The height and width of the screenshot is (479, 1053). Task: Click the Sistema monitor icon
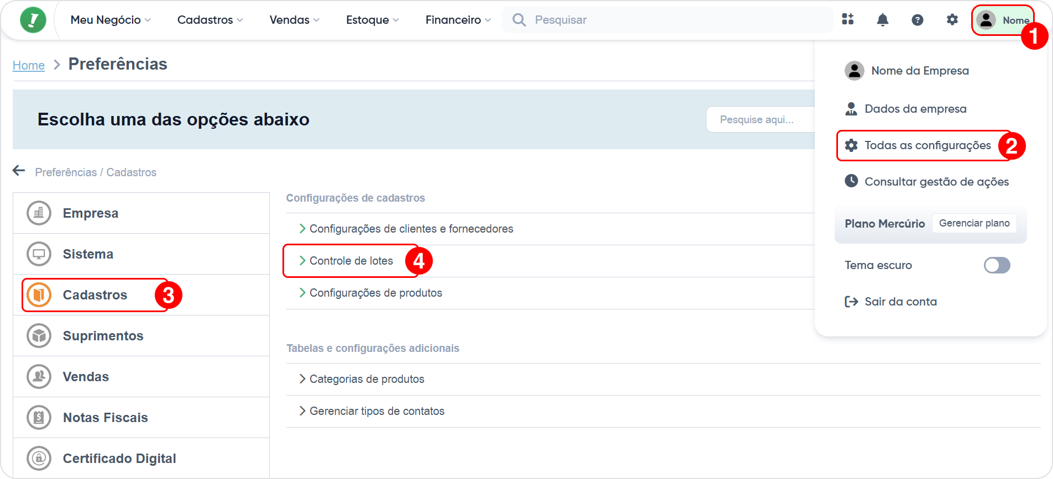point(39,254)
